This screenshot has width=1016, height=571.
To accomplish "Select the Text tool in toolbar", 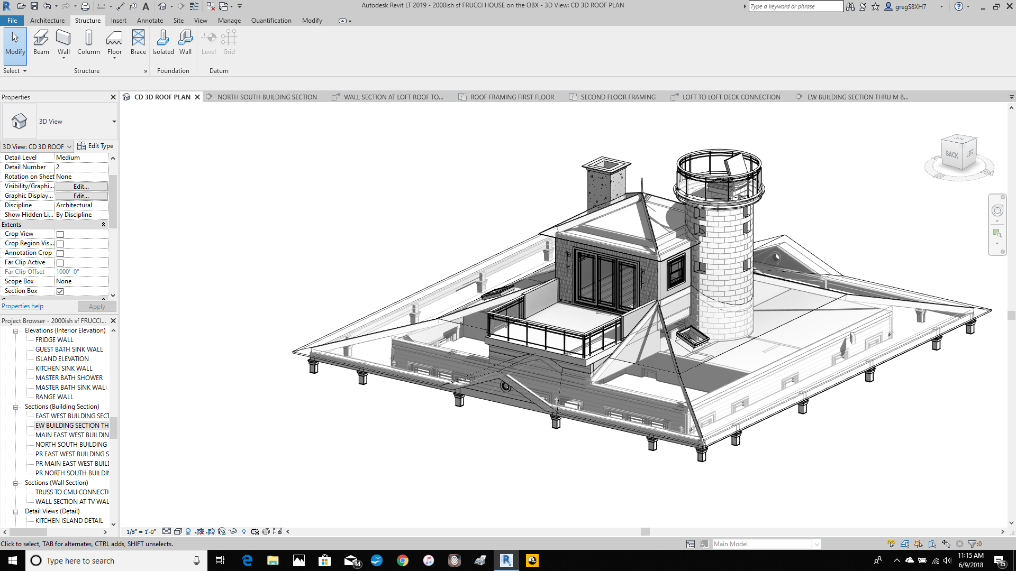I will [x=146, y=6].
